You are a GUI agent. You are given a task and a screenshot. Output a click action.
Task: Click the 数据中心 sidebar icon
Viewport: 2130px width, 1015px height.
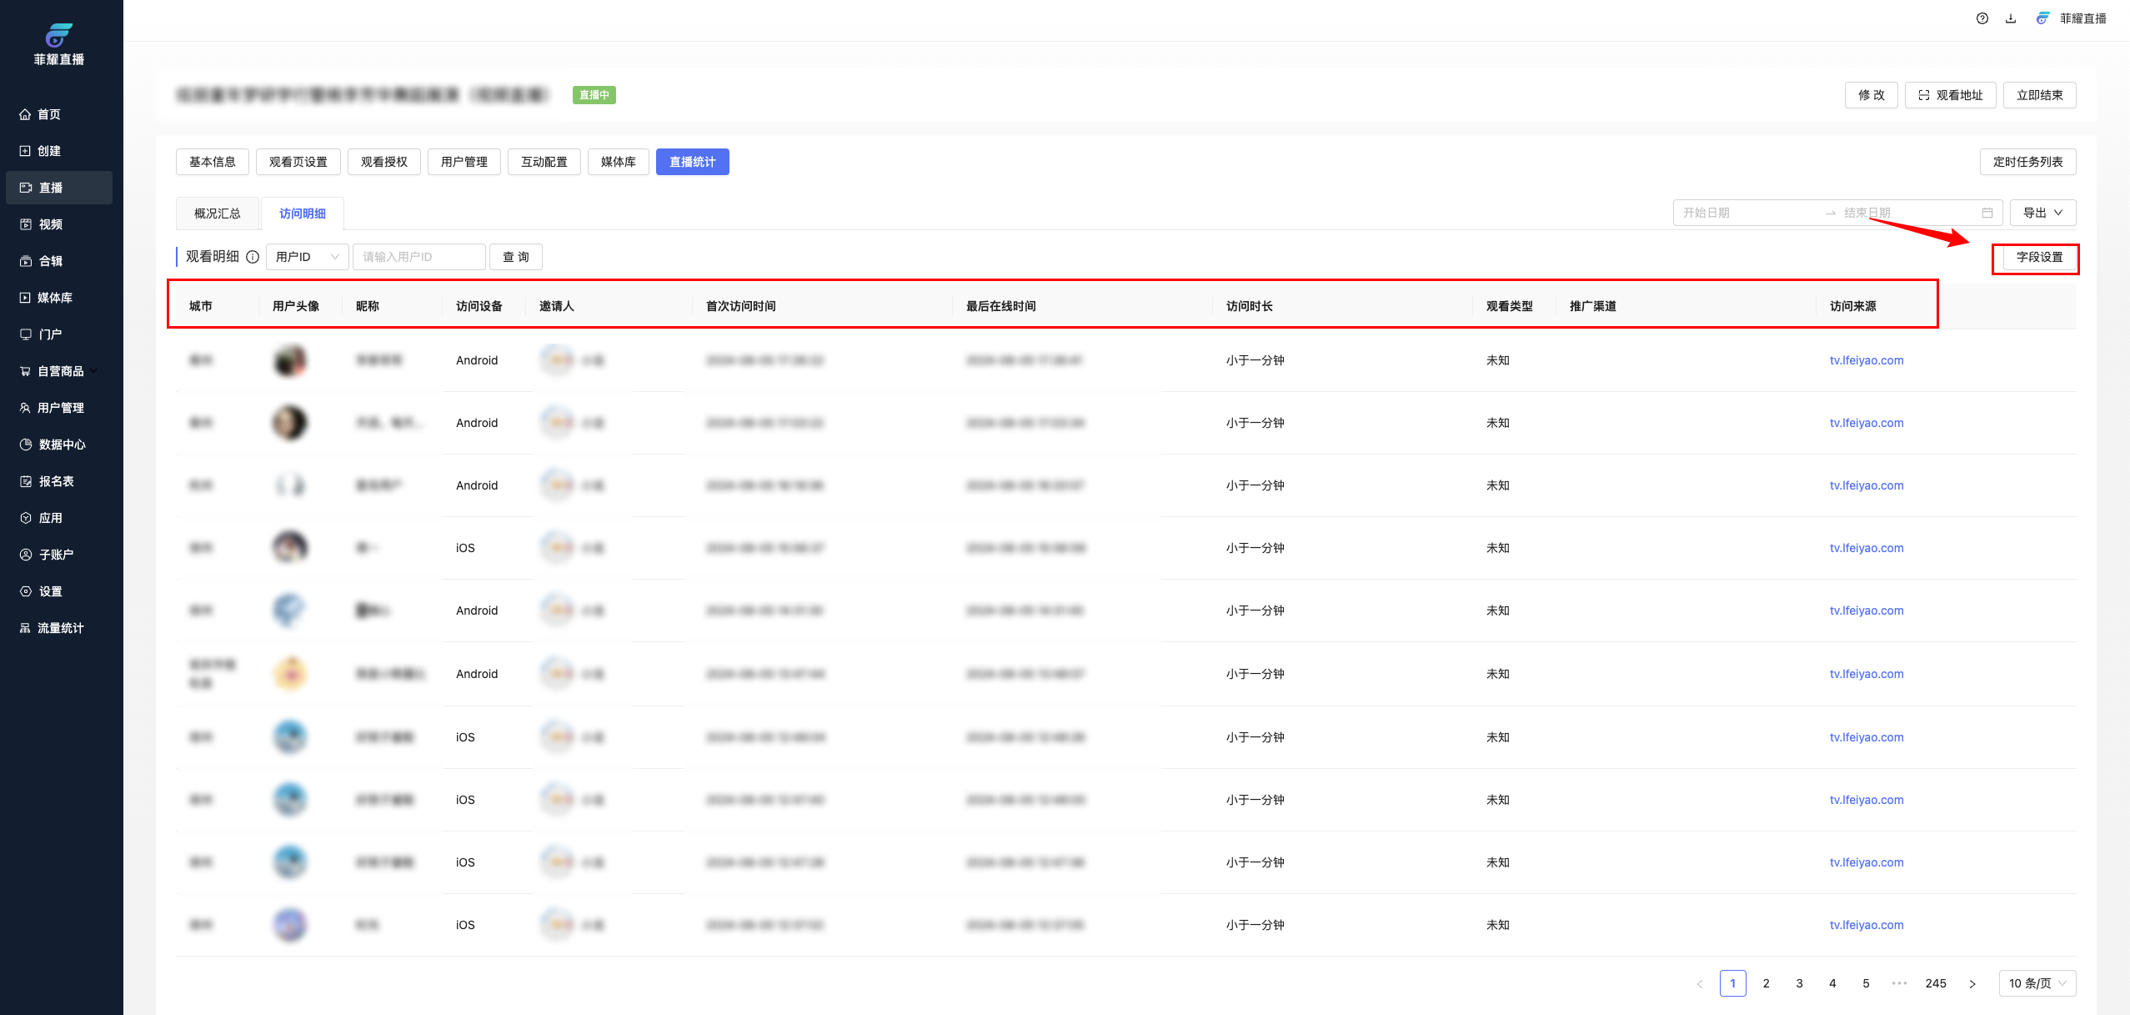(x=26, y=445)
